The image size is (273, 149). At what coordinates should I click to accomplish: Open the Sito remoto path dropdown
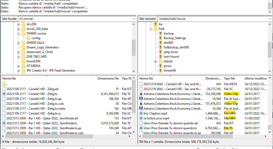click(270, 19)
